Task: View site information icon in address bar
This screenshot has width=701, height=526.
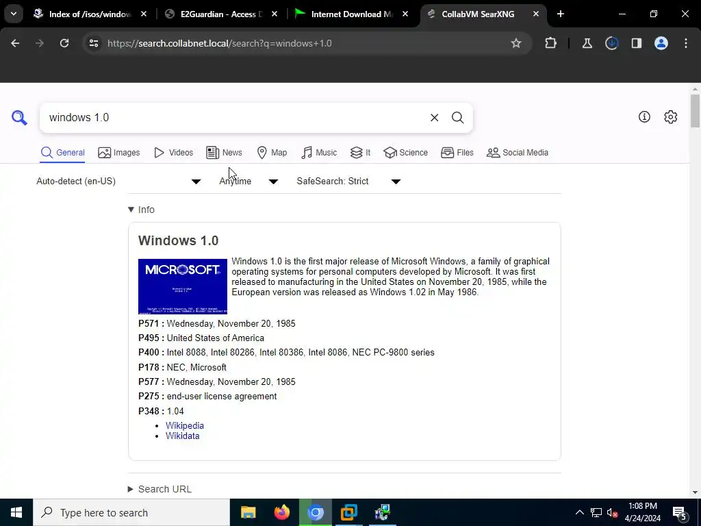Action: pyautogui.click(x=93, y=43)
